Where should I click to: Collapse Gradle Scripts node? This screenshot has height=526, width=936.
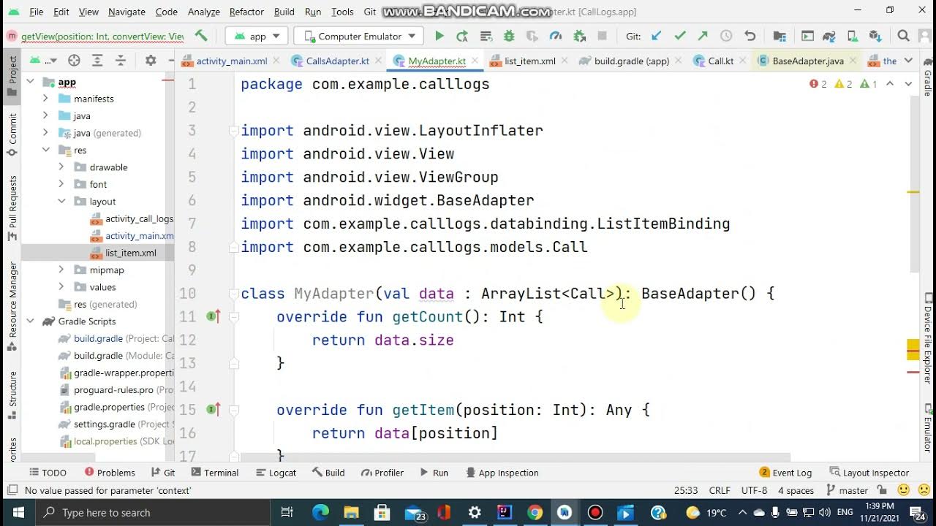pyautogui.click(x=30, y=321)
